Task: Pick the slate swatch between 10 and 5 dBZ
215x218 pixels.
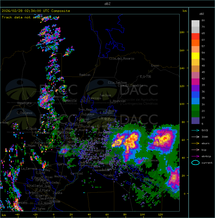Action: [195, 121]
